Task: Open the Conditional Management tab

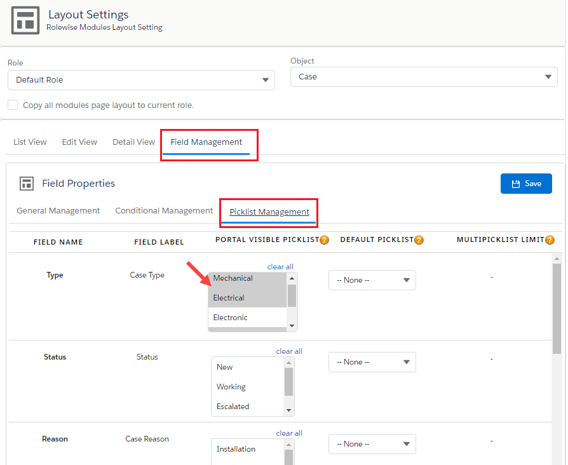Action: point(164,211)
